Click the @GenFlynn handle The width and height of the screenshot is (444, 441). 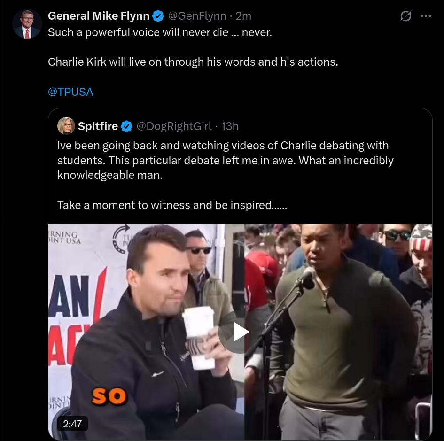[197, 16]
